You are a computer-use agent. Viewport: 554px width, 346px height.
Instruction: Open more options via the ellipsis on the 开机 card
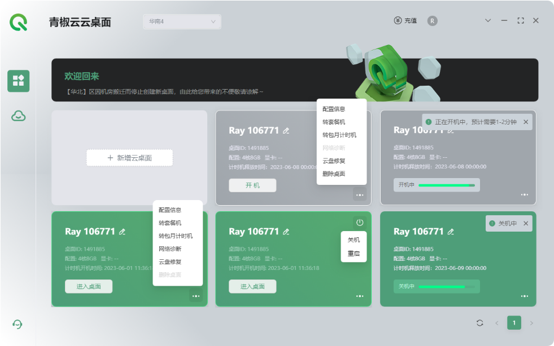point(360,194)
